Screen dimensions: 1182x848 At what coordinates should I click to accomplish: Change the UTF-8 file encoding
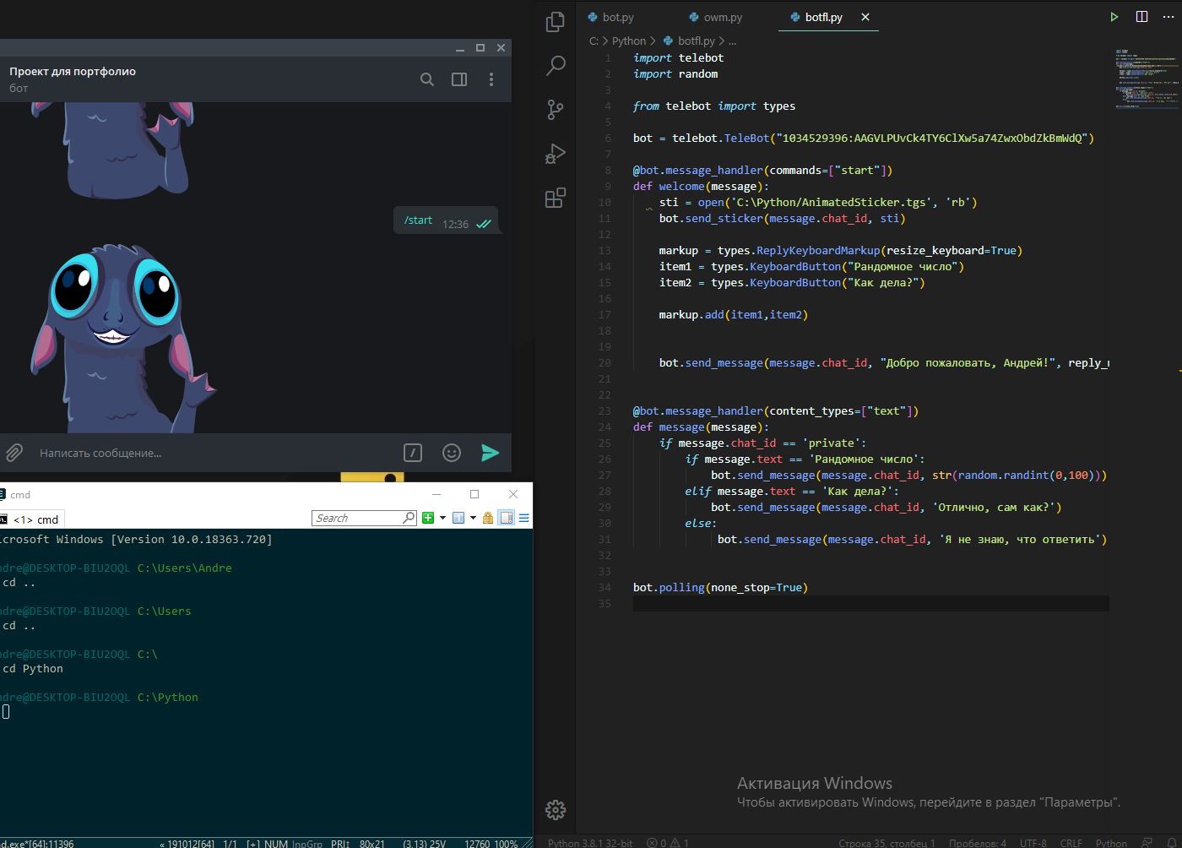[1033, 843]
